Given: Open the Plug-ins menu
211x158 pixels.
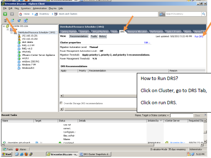Looking at the screenshot, I should coord(53,8).
